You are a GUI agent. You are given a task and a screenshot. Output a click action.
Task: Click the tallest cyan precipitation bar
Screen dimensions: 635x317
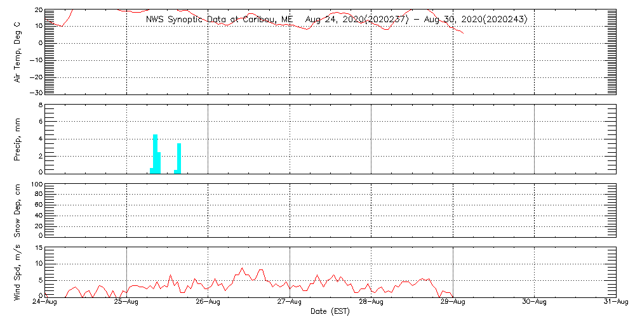(x=155, y=153)
